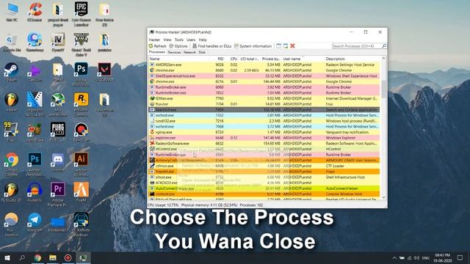Click the second window icon beside red X
This screenshot has height=264, width=470.
(286, 45)
